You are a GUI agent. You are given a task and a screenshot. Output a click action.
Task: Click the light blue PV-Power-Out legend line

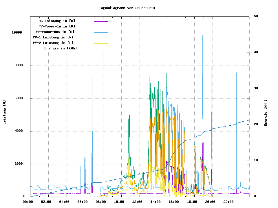[100, 32]
